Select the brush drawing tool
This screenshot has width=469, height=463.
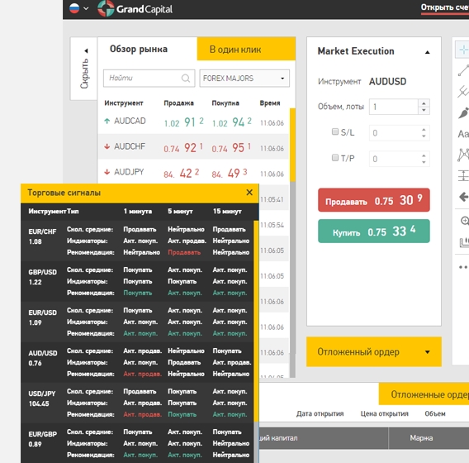coord(463,113)
